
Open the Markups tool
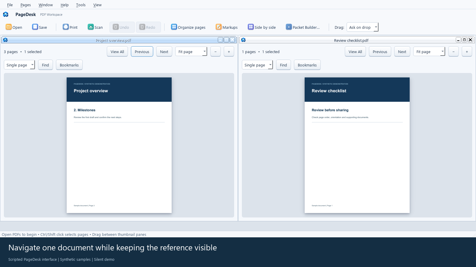coord(227,27)
